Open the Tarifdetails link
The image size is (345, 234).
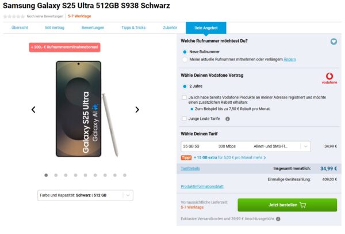click(x=190, y=168)
